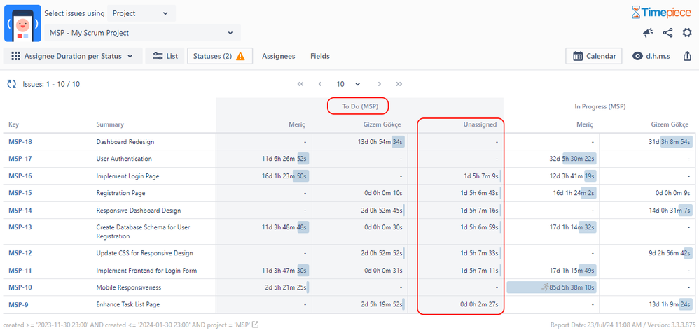Click the running figure icon in MSP-10

[545, 287]
